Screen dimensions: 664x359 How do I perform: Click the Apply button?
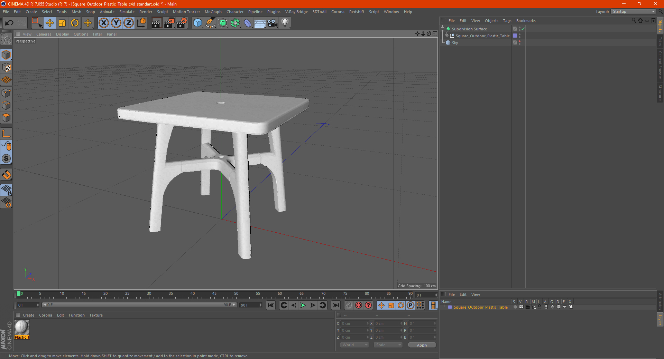pyautogui.click(x=422, y=345)
